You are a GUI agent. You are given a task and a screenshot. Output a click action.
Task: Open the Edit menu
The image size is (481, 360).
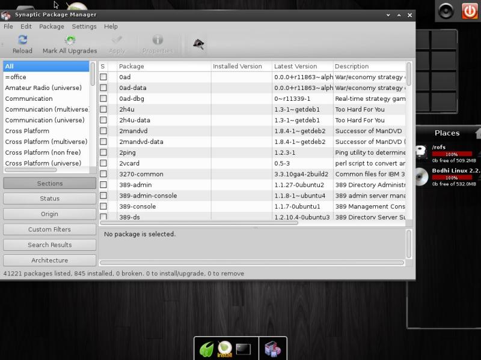(x=26, y=26)
